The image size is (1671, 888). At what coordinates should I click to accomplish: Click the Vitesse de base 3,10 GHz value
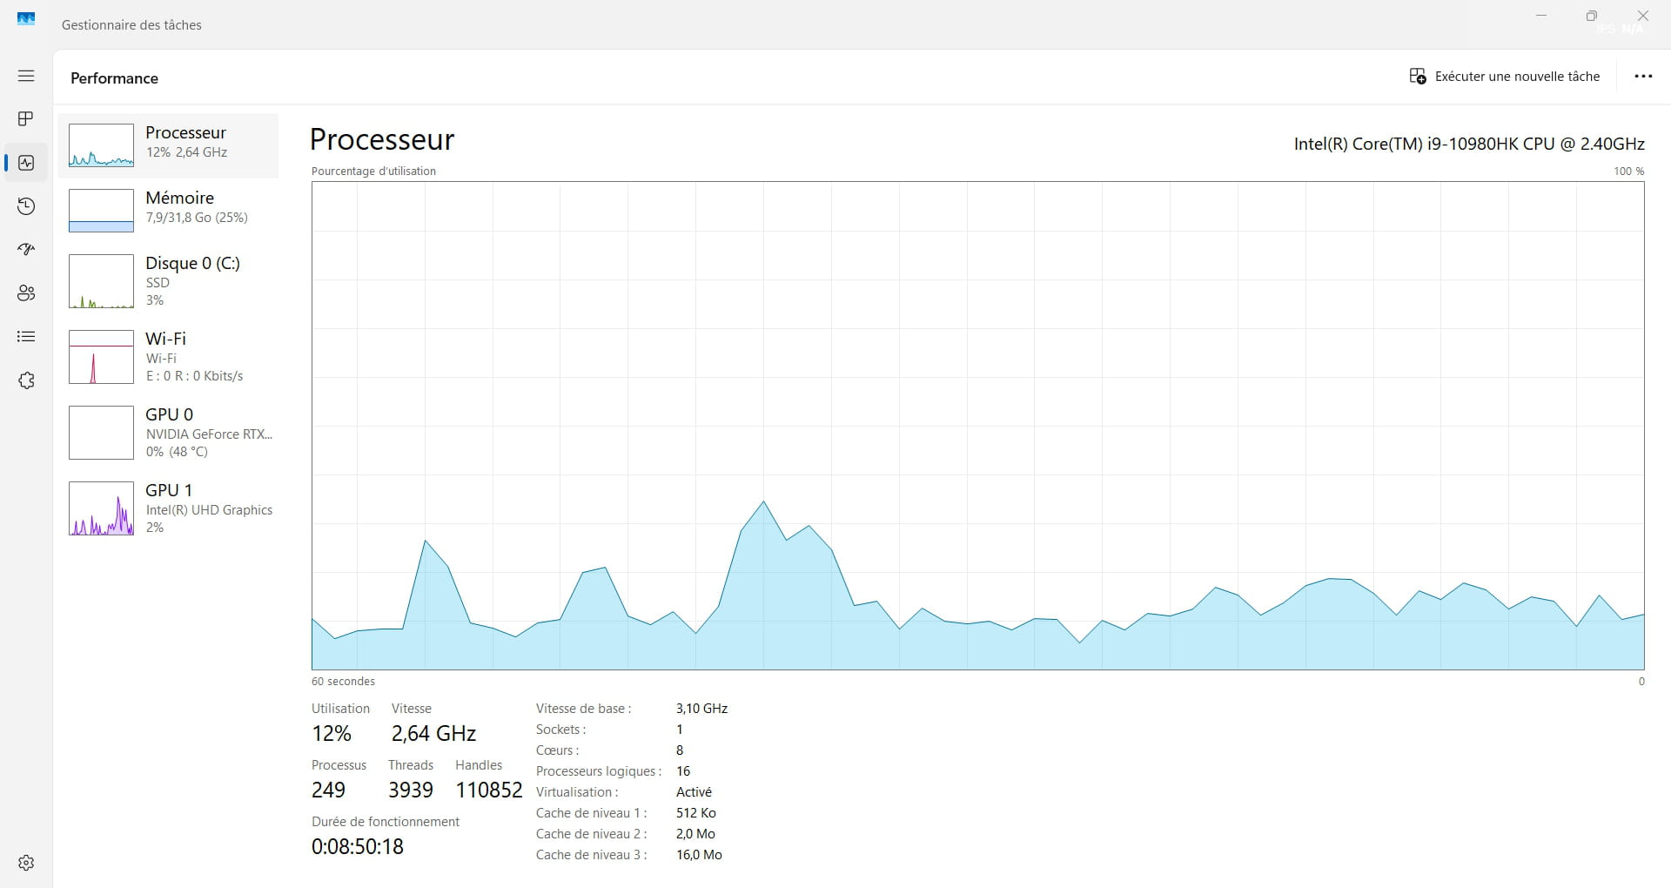(x=701, y=709)
